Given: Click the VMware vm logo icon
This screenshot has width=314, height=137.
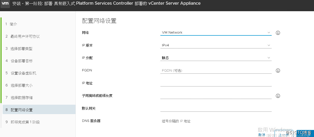Looking at the screenshot, I should coord(5,4).
